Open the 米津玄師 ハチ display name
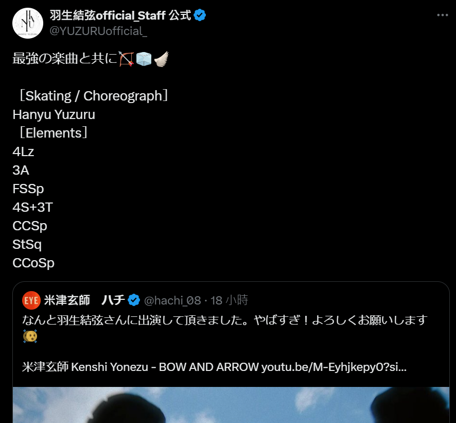 coord(84,300)
